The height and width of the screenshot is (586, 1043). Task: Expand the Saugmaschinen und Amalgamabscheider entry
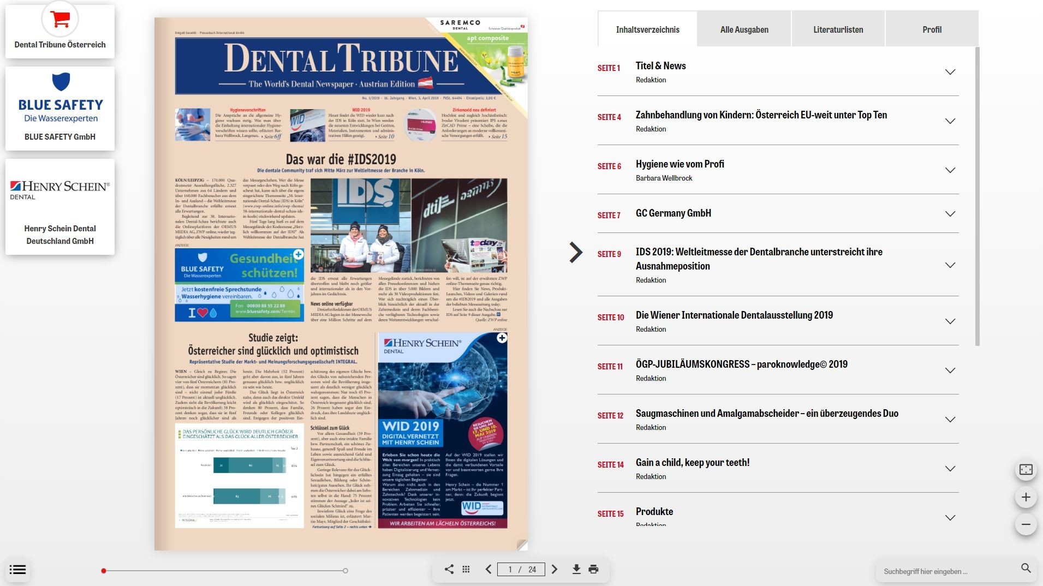950,420
